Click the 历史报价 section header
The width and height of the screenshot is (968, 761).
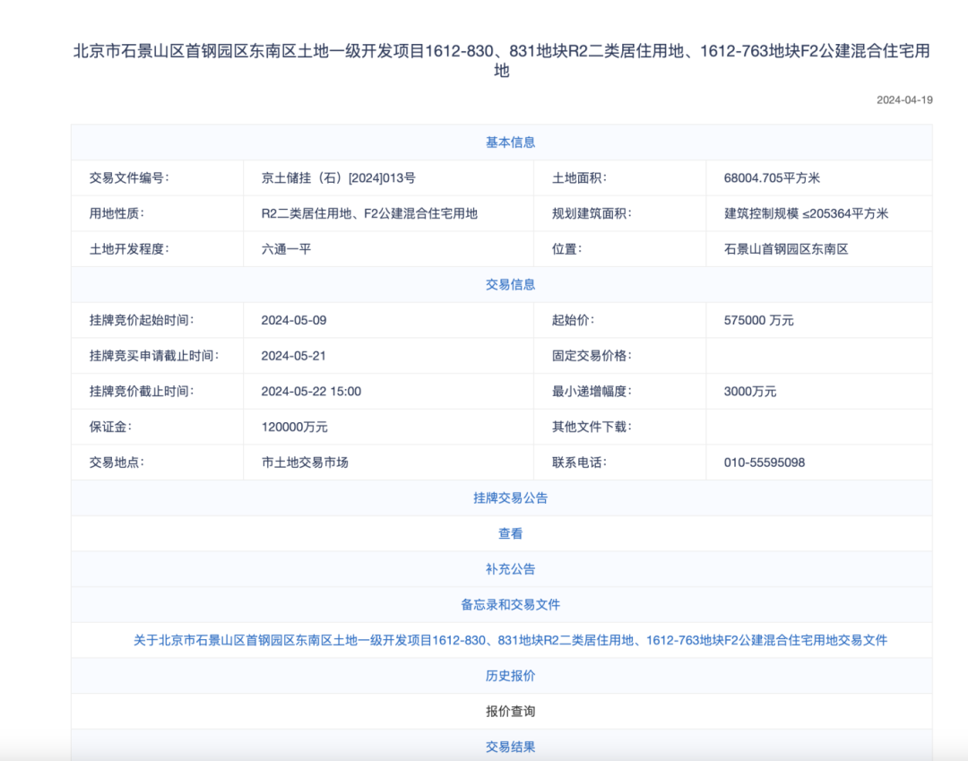(510, 676)
